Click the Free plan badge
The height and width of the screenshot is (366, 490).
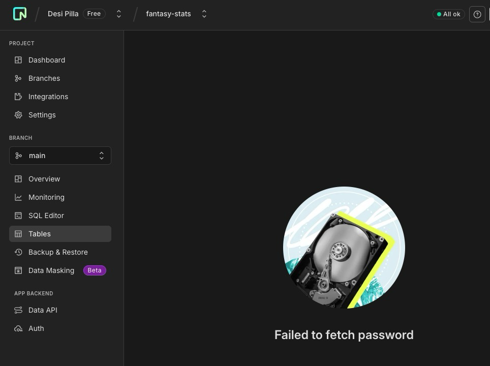[94, 14]
